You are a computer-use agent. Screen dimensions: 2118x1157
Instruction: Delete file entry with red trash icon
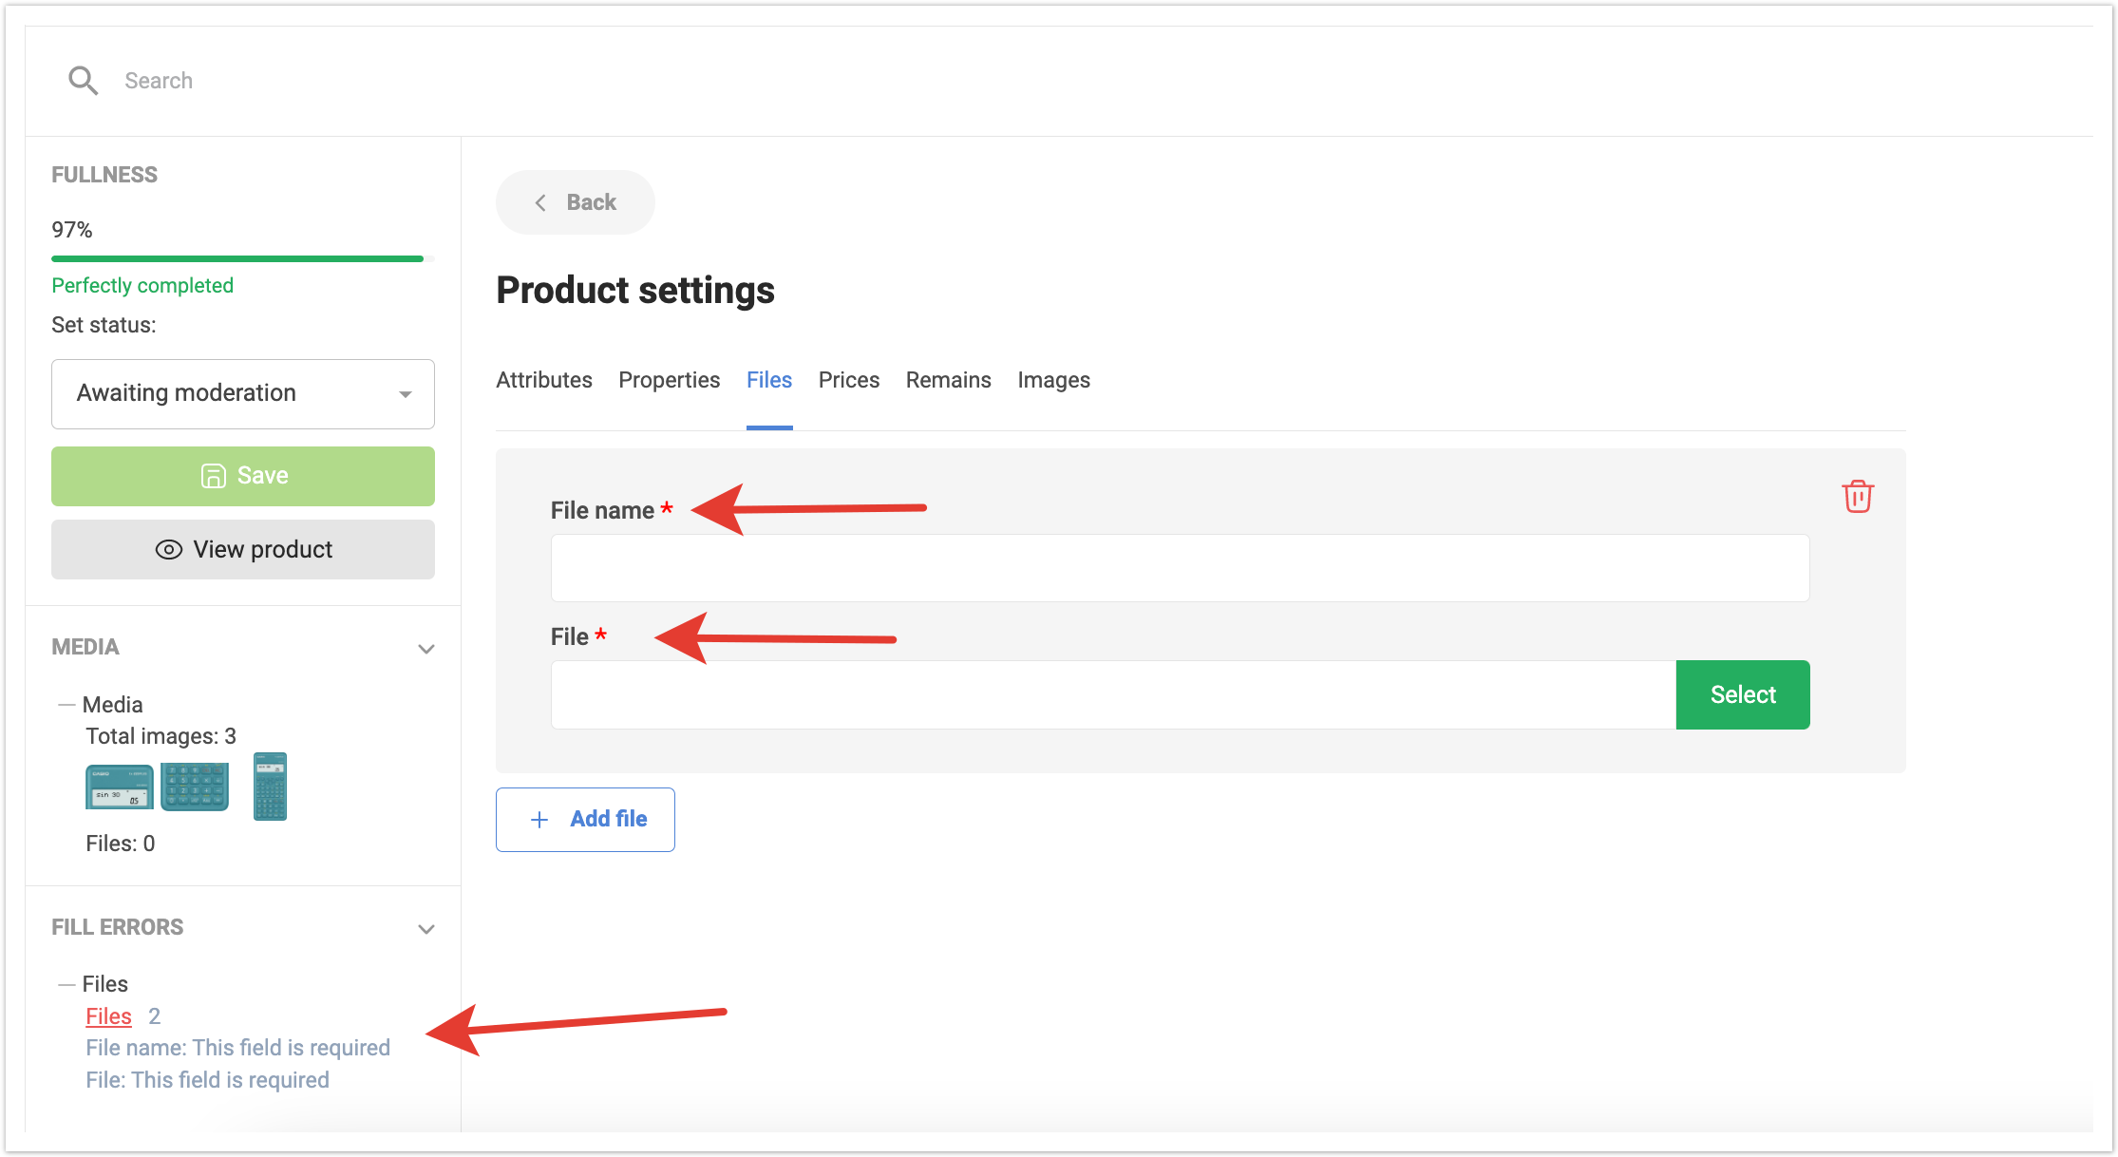pos(1857,496)
